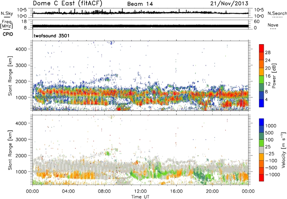Click the 'Velocity [m s-1]' color bar label
Viewport: 287px width, 199px height.
coord(283,150)
